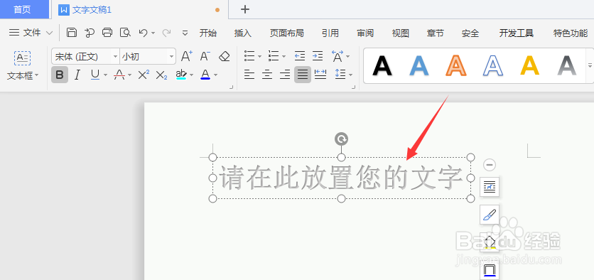This screenshot has height=280, width=594.
Task: Open the font name dropdown 宋体 (正文)
Action: (x=115, y=57)
